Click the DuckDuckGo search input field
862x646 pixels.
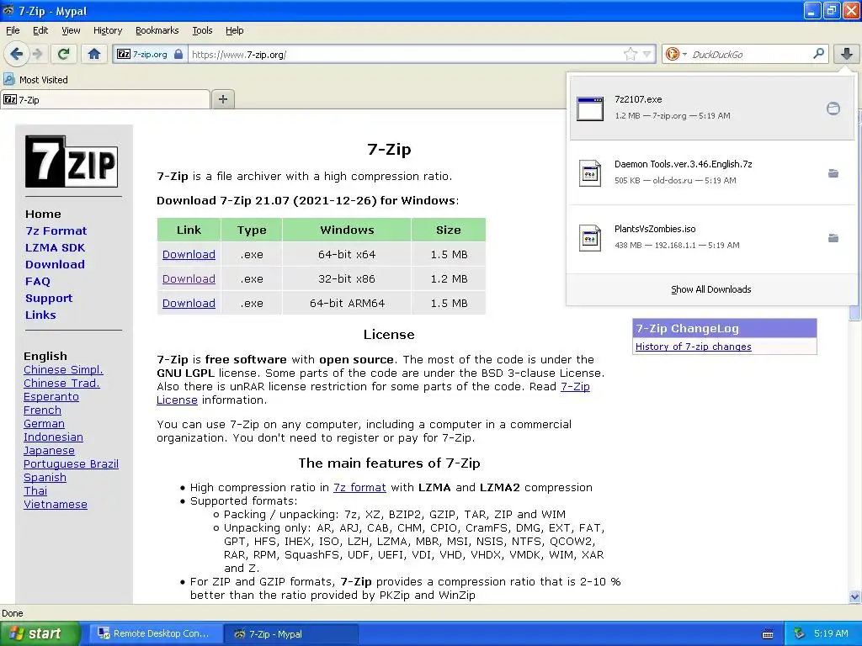[750, 55]
